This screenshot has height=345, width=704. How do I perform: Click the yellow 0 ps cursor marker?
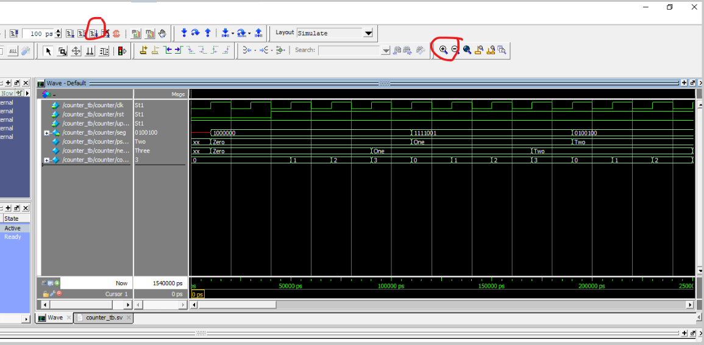click(x=198, y=294)
